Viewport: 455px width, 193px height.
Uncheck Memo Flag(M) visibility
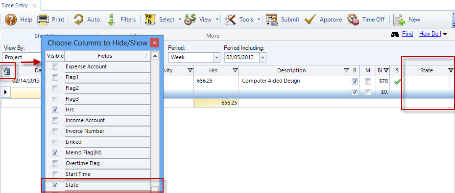pyautogui.click(x=55, y=152)
